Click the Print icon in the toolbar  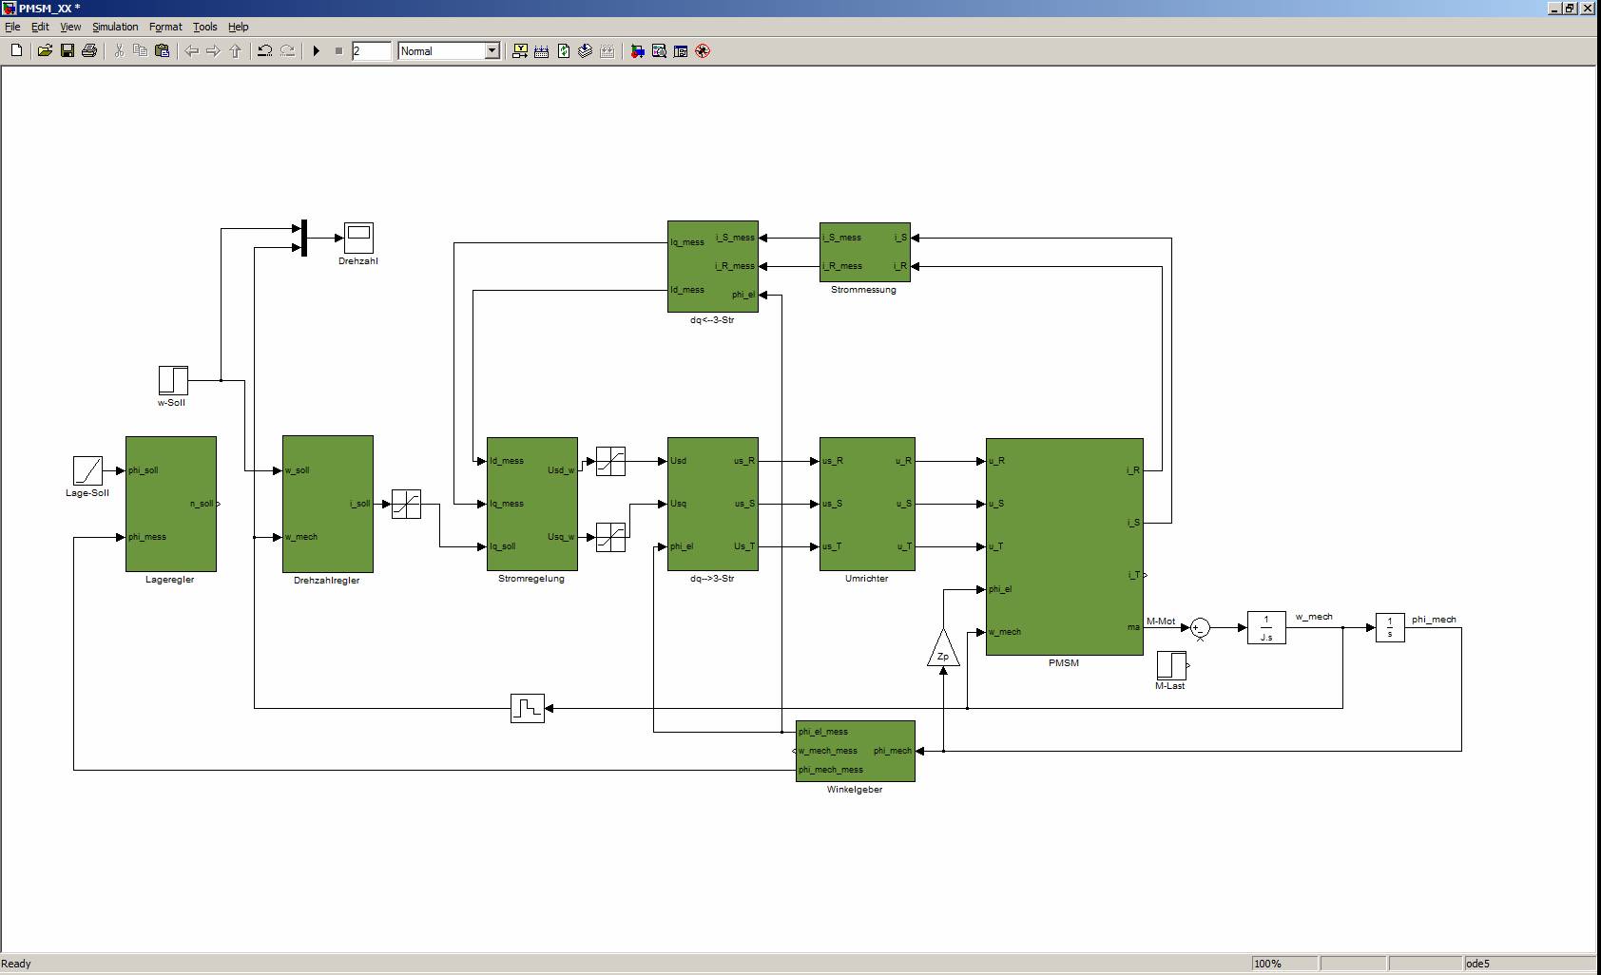pyautogui.click(x=89, y=51)
